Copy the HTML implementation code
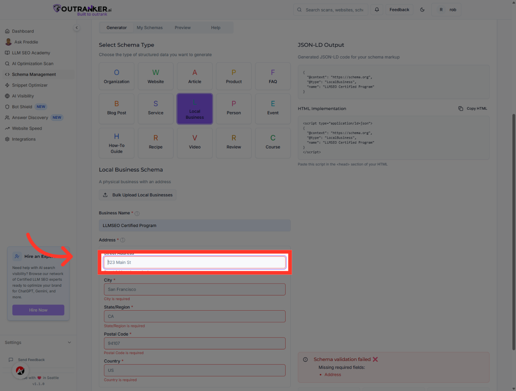The width and height of the screenshot is (516, 391). pos(472,108)
